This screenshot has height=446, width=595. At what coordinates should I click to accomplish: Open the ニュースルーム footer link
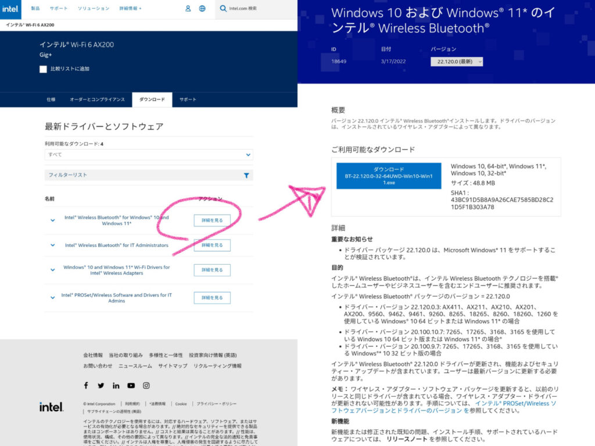point(135,366)
